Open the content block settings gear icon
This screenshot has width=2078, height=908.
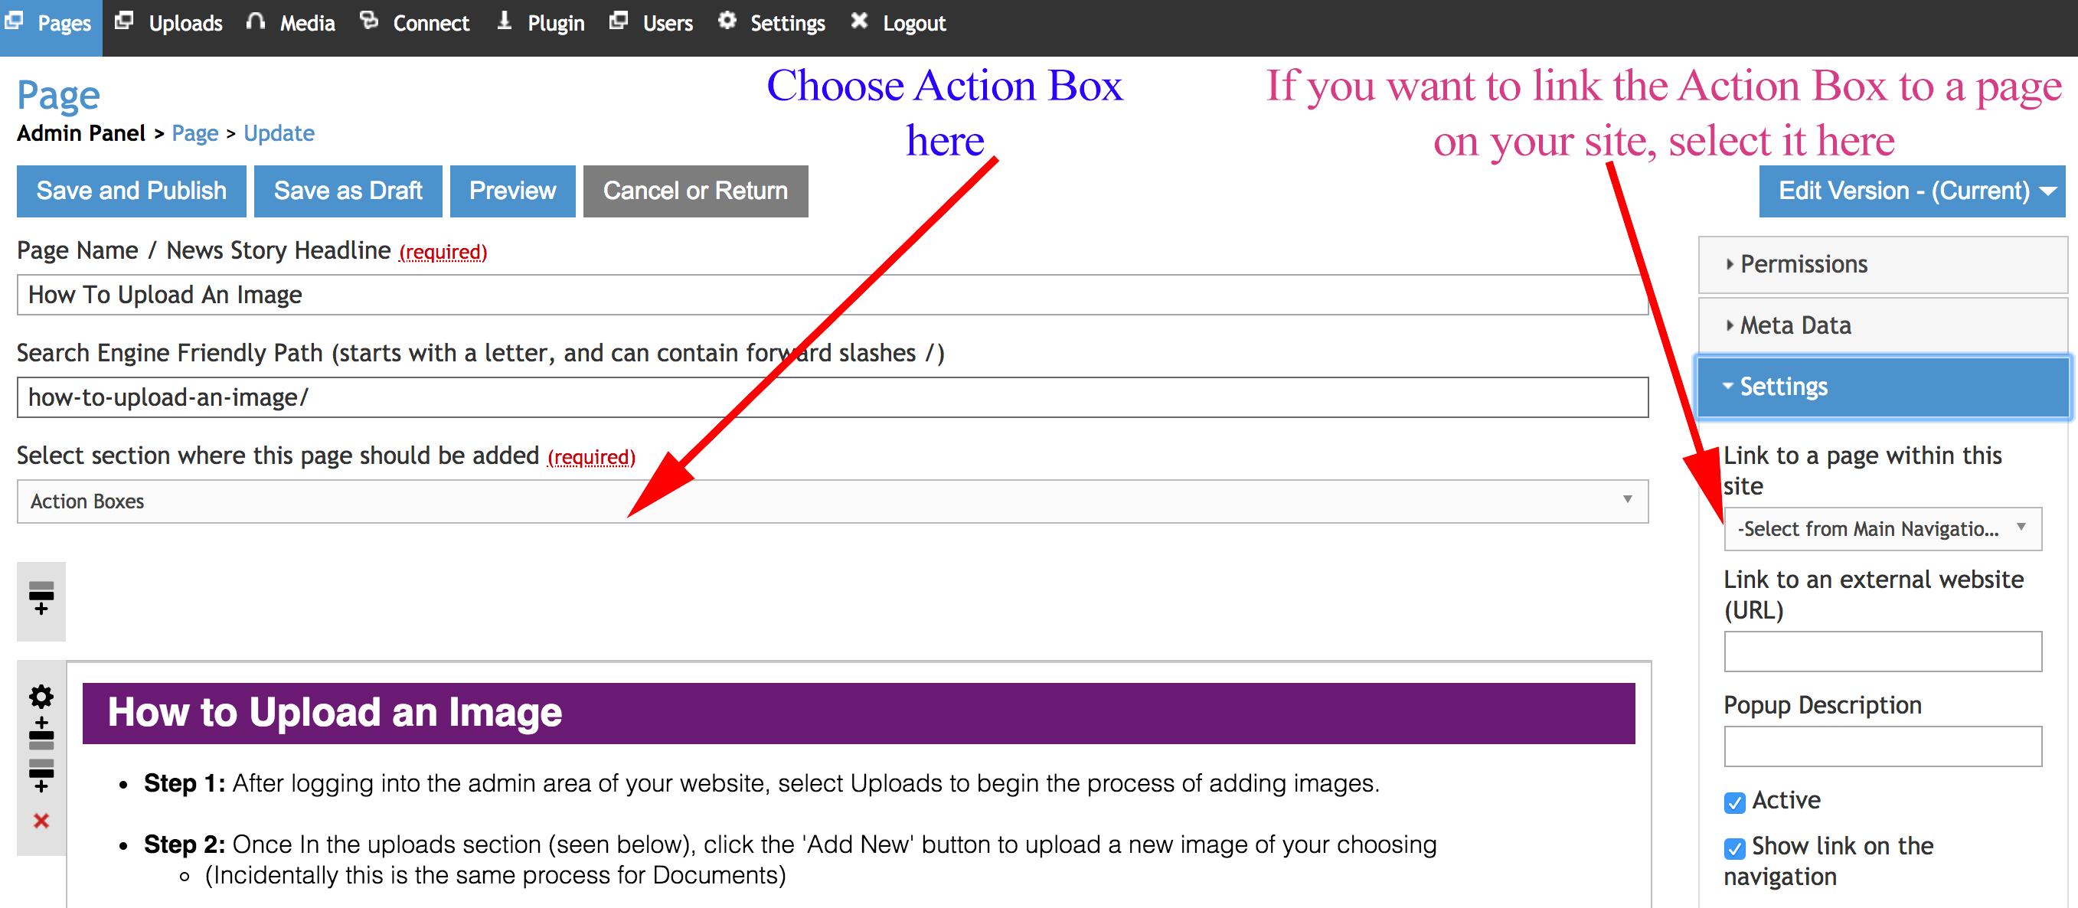coord(41,695)
